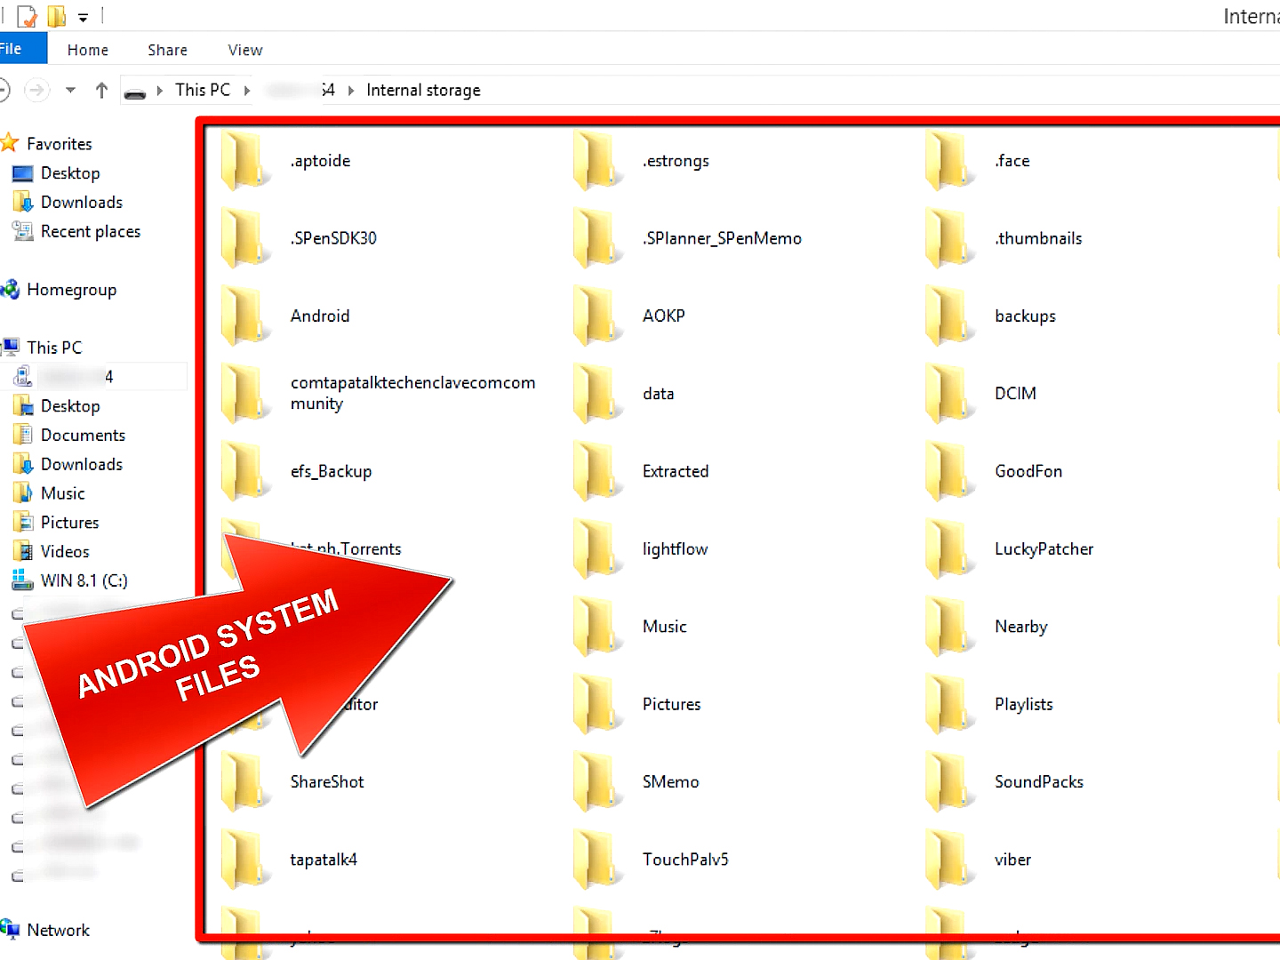Open Network from the navigation pane
This screenshot has width=1280, height=960.
[59, 930]
